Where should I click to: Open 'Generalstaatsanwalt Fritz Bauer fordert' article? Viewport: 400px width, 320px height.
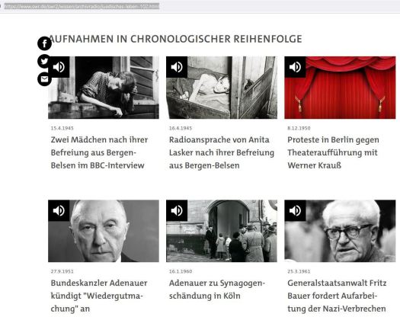337,296
